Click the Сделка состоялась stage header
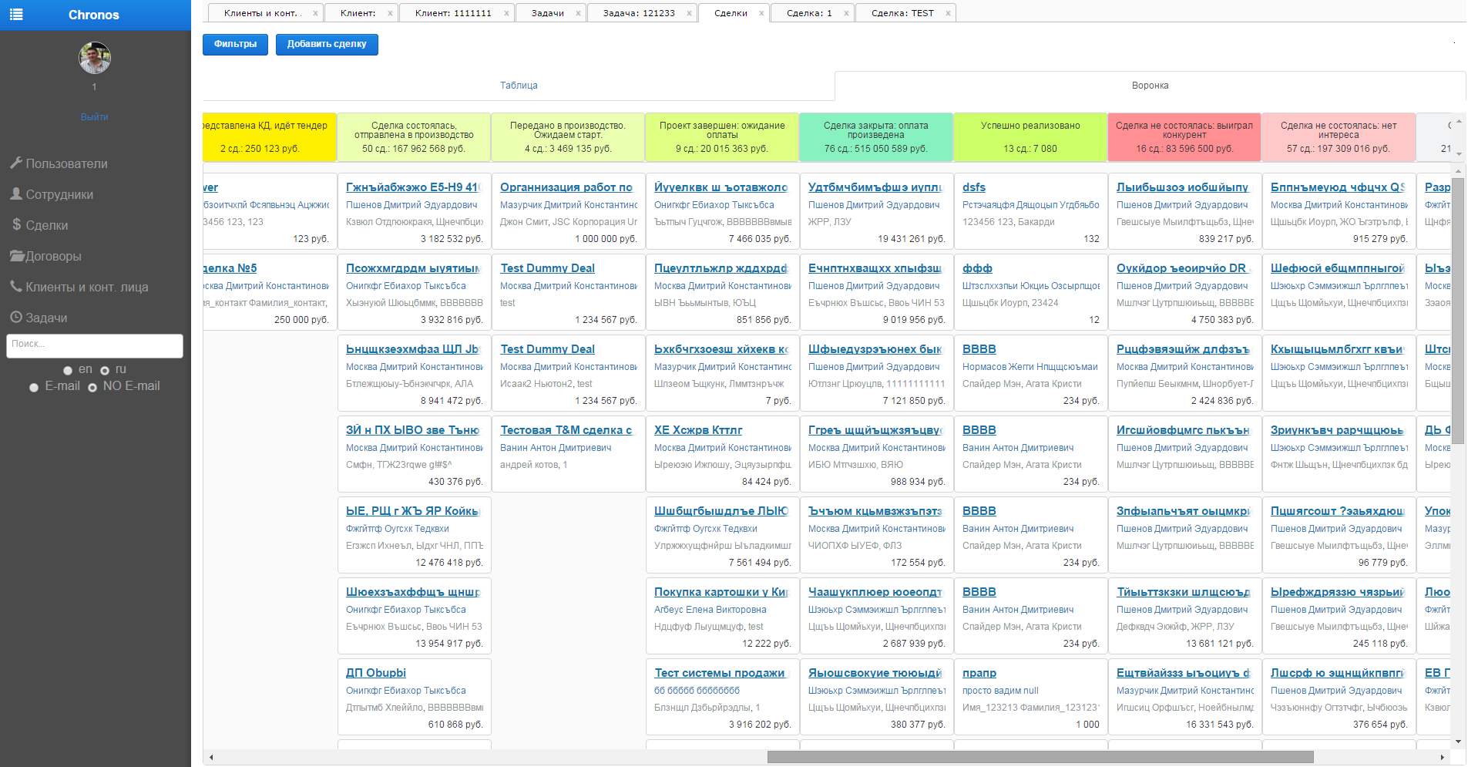This screenshot has width=1478, height=767. (414, 137)
